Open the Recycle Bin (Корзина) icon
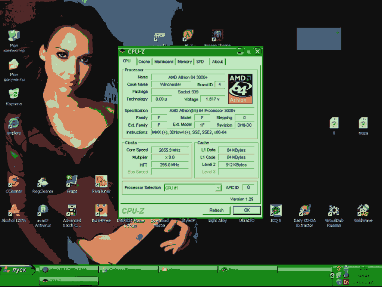This screenshot has height=287, width=382. (14, 97)
